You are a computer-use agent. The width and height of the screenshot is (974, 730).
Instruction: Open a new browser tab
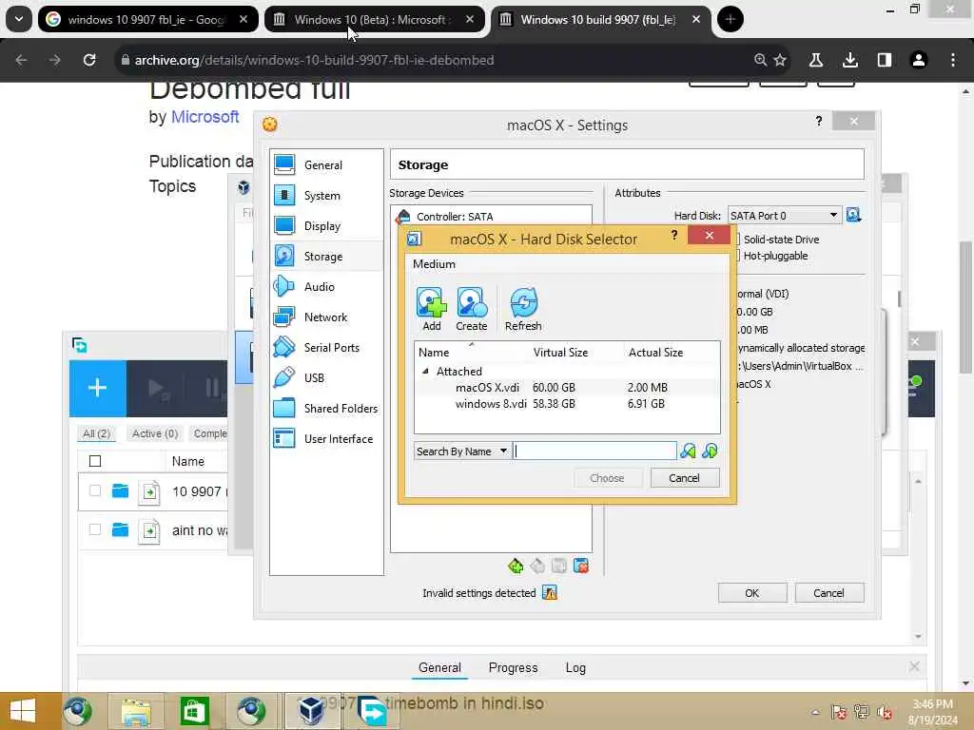click(730, 19)
